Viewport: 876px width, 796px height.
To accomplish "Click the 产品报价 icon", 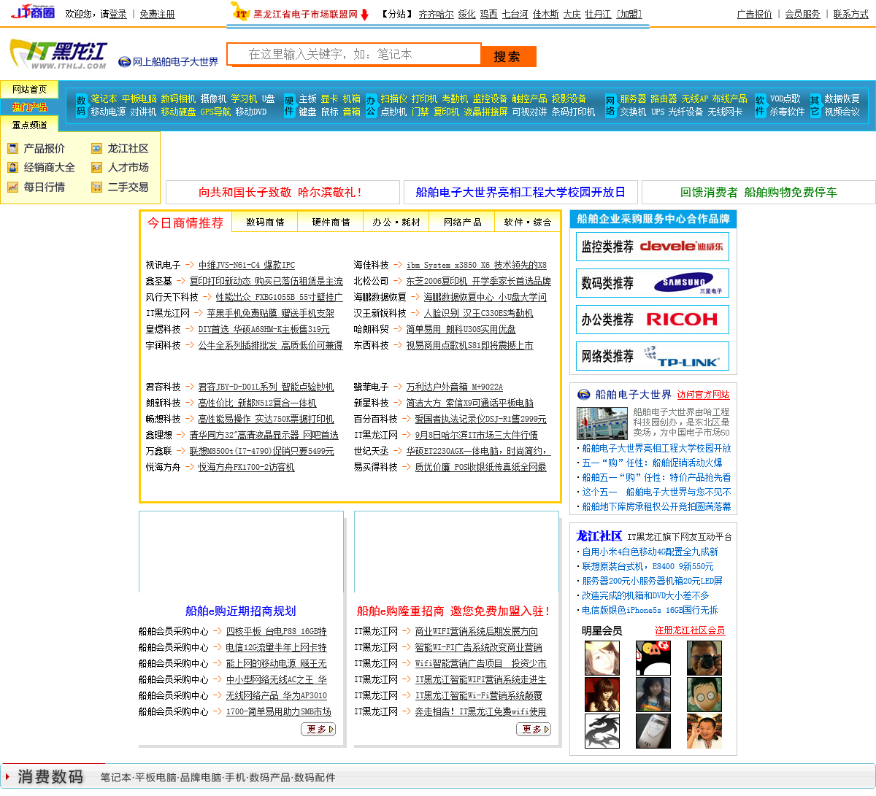I will (x=12, y=148).
